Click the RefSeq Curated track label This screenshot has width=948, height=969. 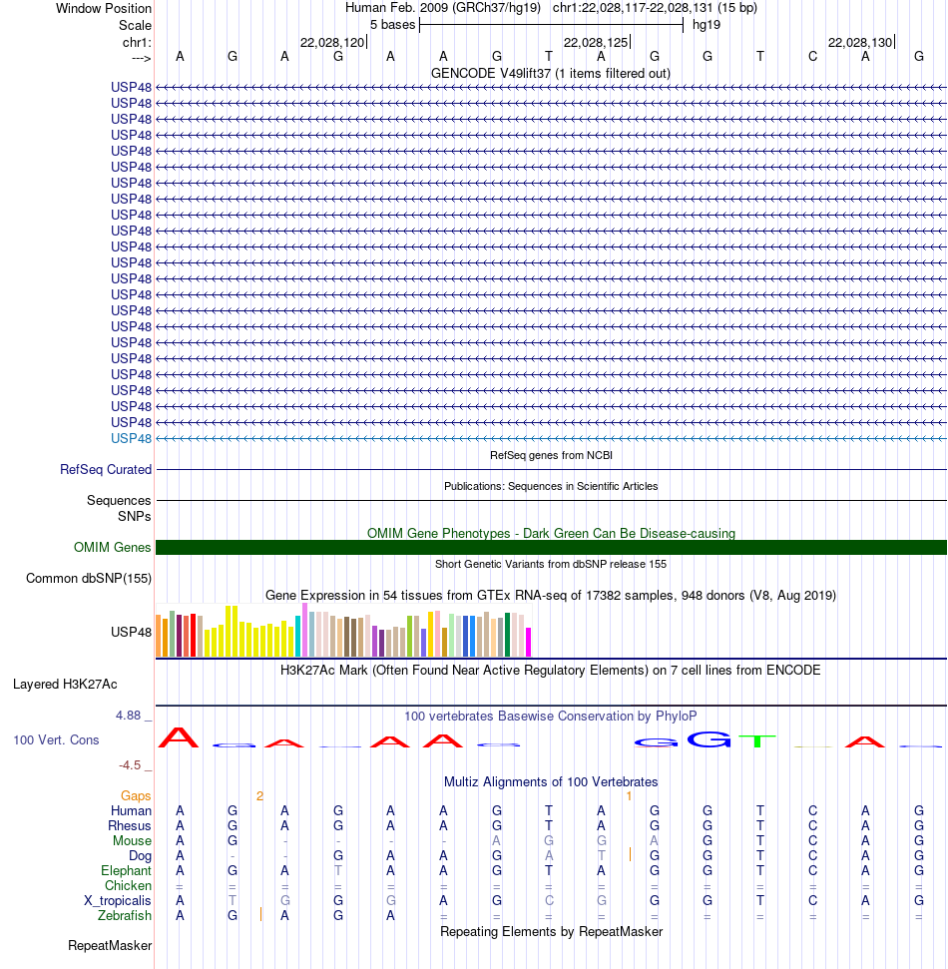tap(106, 469)
